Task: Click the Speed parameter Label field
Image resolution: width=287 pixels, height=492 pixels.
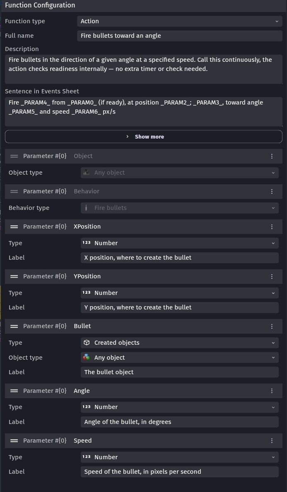Action: pyautogui.click(x=179, y=472)
